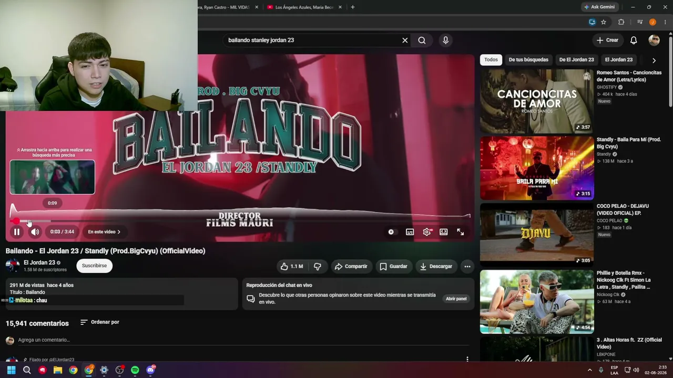Open '3 . Altas Horas ft. ZZ' video title
Screen dimensions: 673x378
(x=629, y=343)
